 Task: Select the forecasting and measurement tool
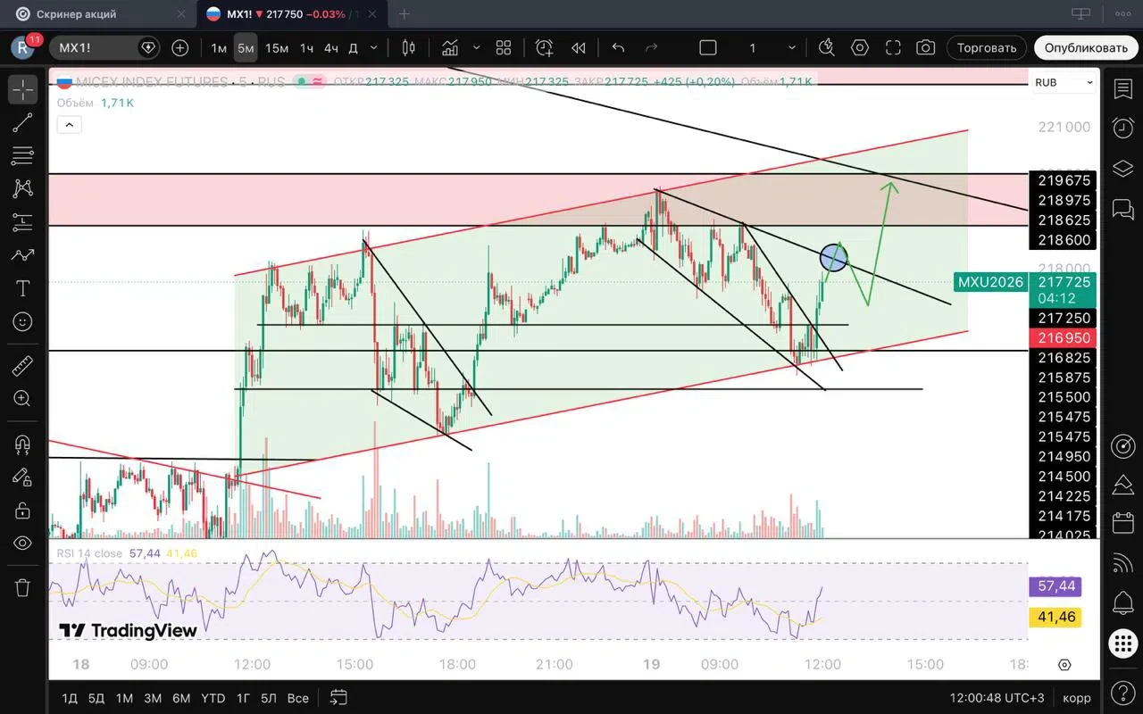click(x=22, y=221)
